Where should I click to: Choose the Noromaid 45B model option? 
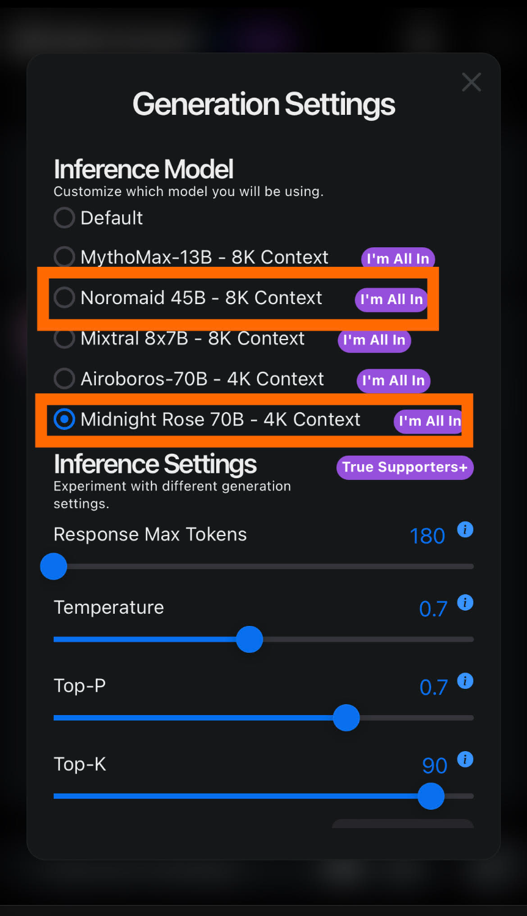click(x=64, y=298)
